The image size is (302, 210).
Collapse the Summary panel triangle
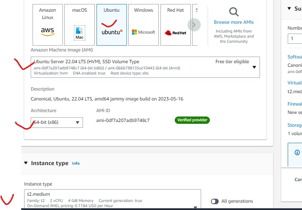(x=289, y=8)
